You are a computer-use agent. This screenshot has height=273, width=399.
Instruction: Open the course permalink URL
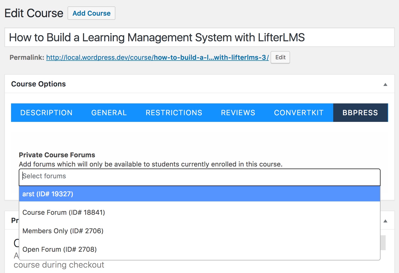[157, 57]
